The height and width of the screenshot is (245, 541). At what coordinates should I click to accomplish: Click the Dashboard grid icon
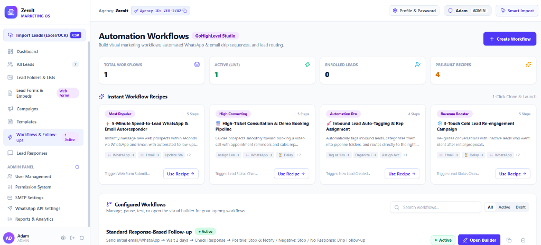point(11,51)
